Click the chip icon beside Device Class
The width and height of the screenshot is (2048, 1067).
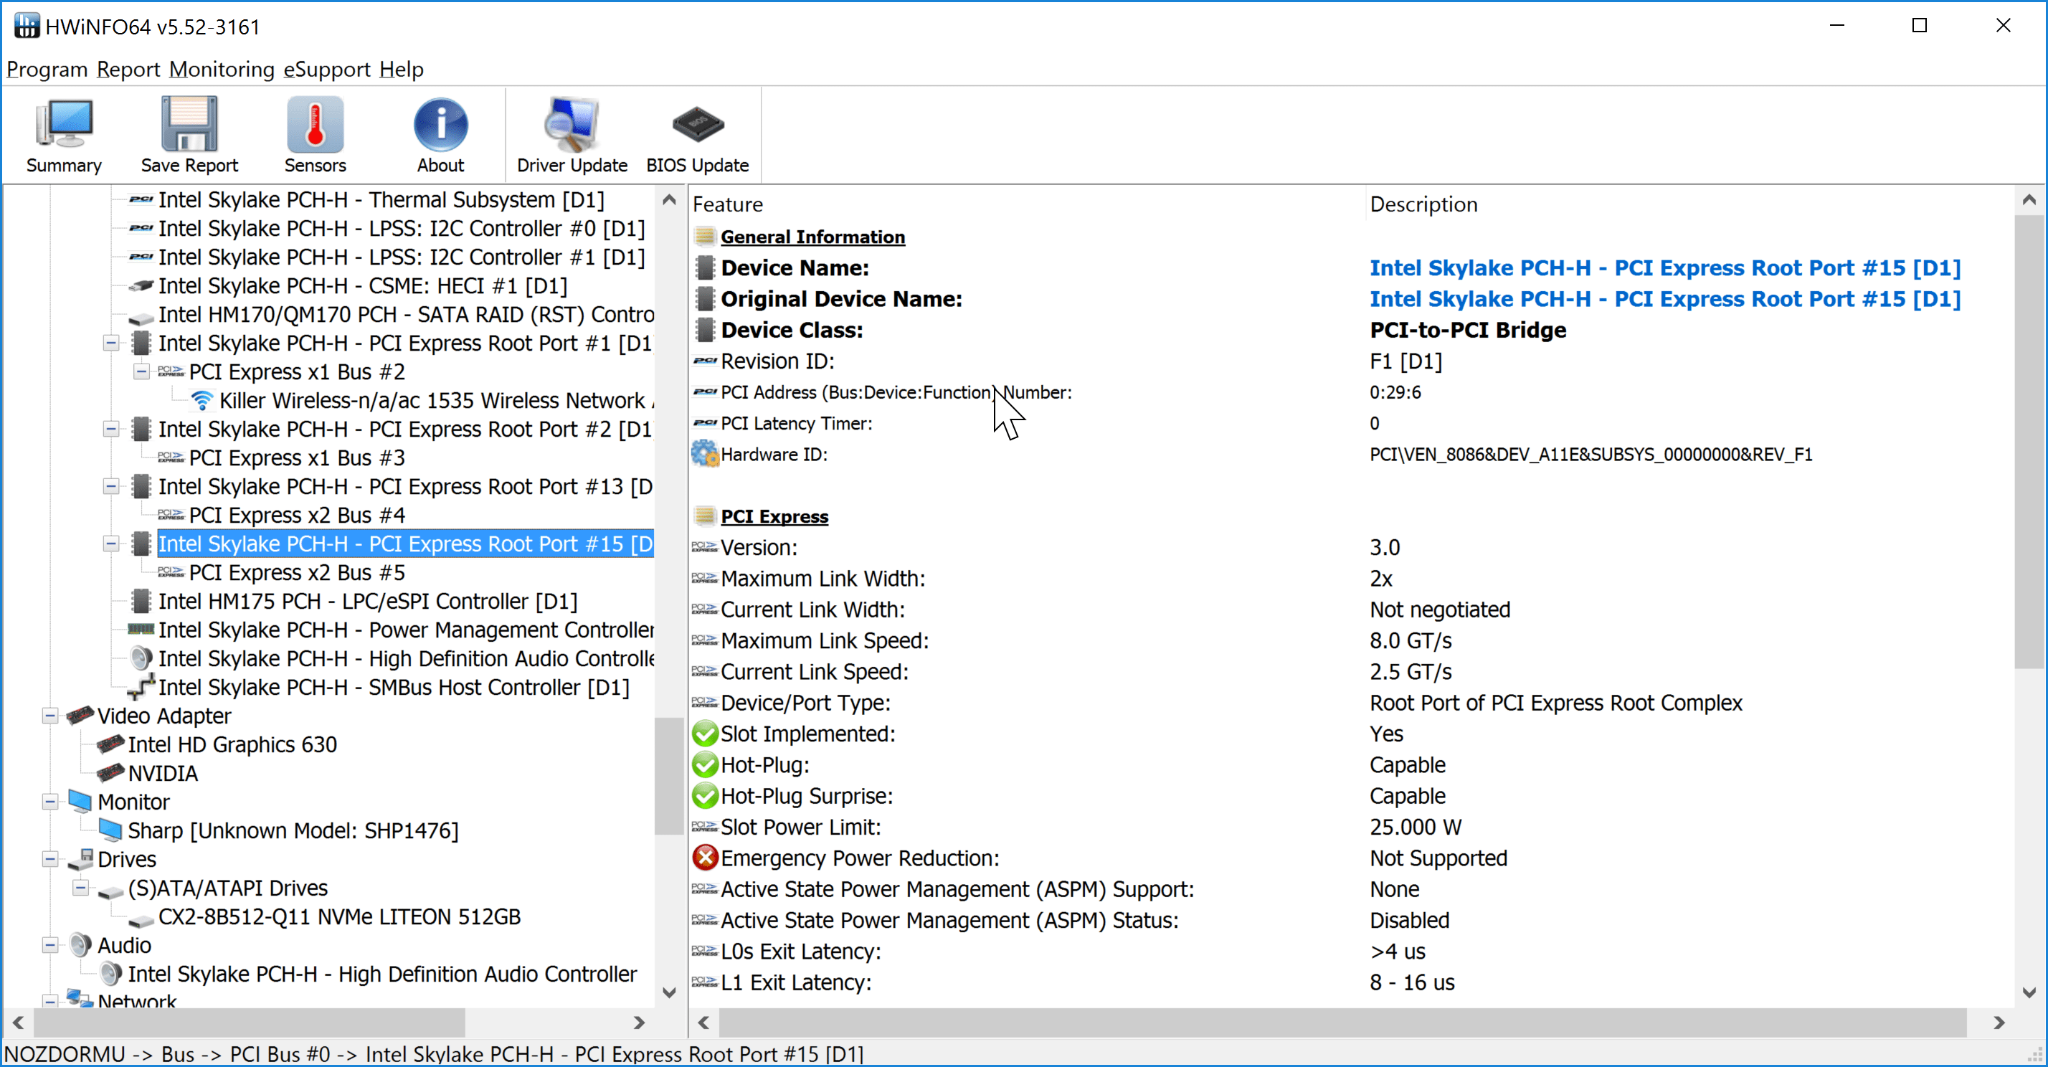click(705, 330)
